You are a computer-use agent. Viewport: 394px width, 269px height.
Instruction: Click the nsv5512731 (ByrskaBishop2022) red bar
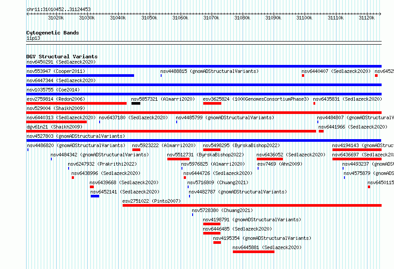click(x=178, y=159)
